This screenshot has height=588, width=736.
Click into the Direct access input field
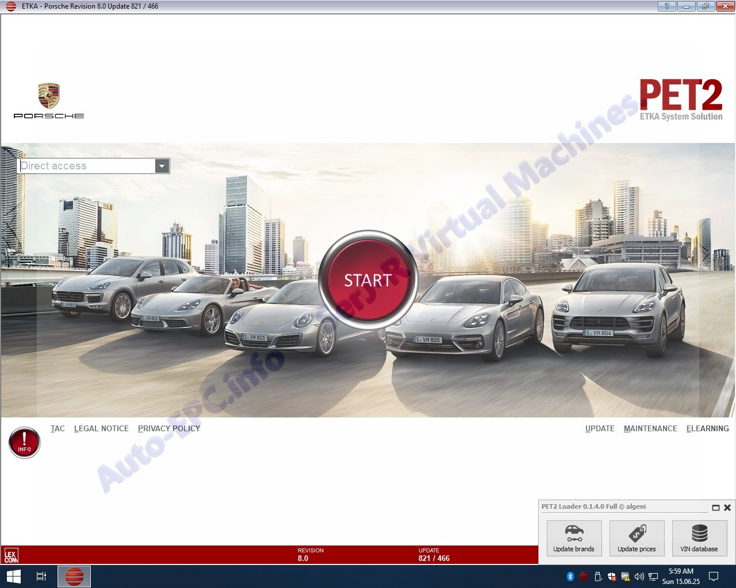[x=86, y=166]
